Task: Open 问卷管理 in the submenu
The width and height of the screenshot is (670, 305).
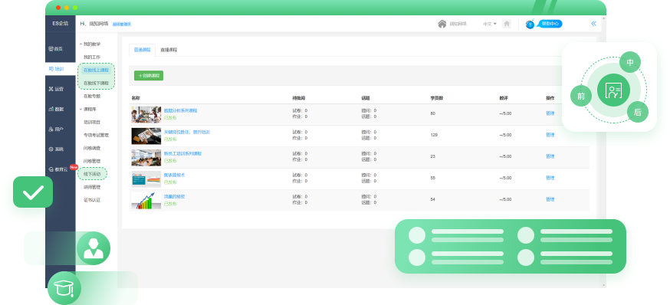Action: click(x=92, y=161)
